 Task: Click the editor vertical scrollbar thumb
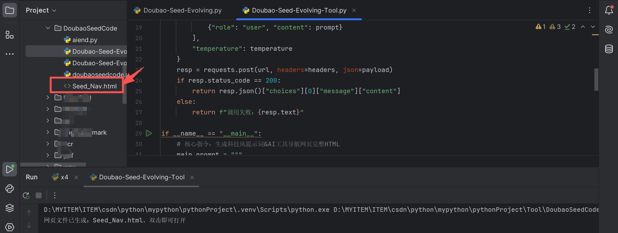click(596, 79)
